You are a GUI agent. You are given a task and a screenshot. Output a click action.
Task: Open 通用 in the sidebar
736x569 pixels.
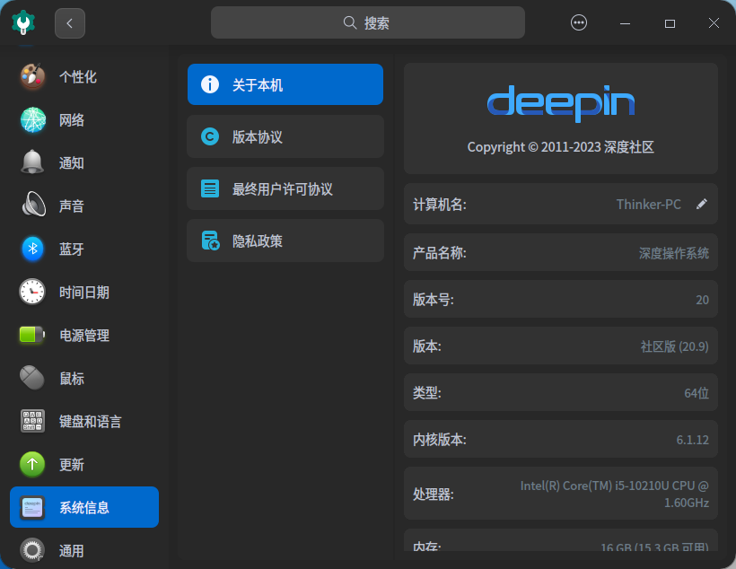(x=84, y=550)
